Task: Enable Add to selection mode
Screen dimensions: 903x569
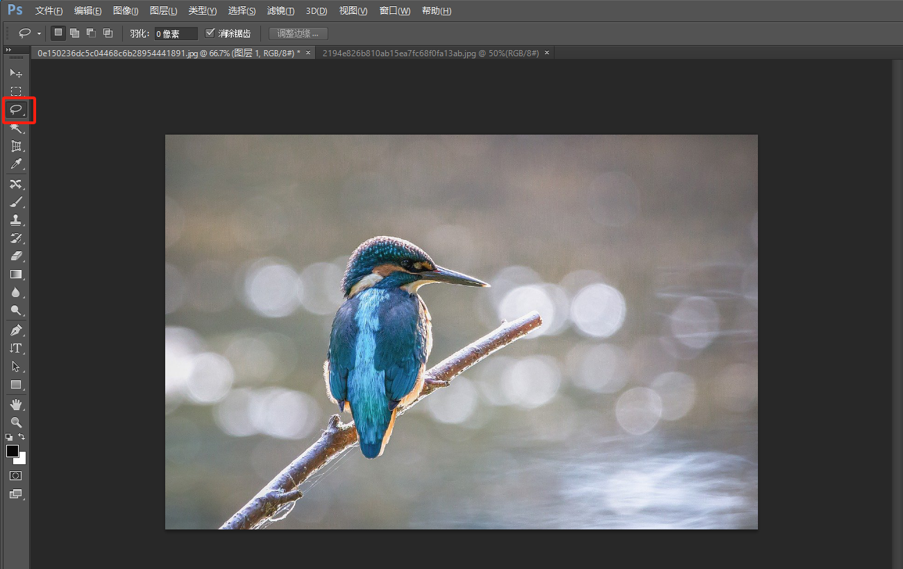Action: pyautogui.click(x=74, y=33)
